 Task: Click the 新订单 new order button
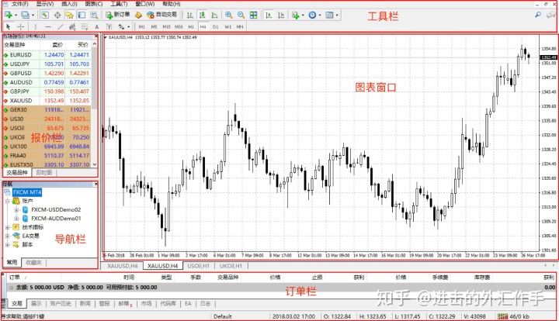pos(118,15)
